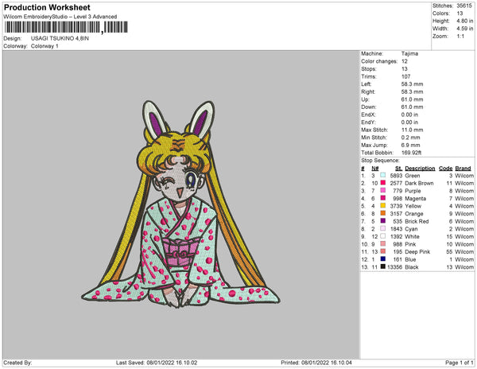Select the Width value 4.59 in

point(464,29)
